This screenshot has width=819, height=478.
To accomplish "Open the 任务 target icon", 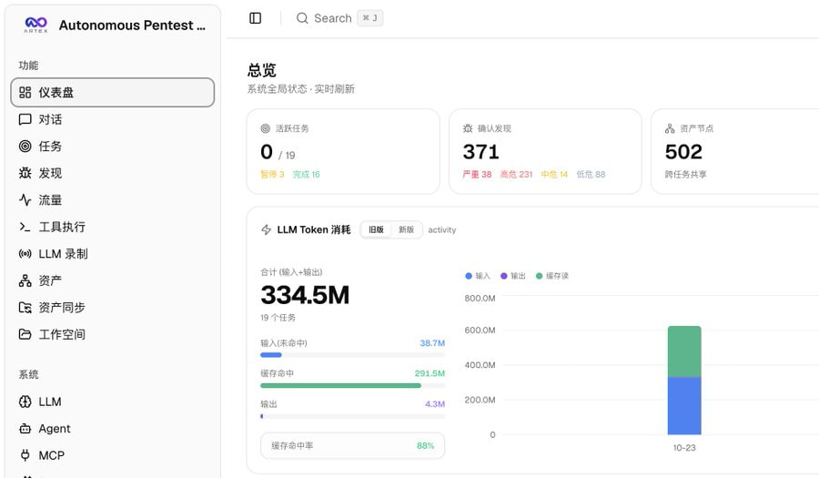I will coord(25,147).
